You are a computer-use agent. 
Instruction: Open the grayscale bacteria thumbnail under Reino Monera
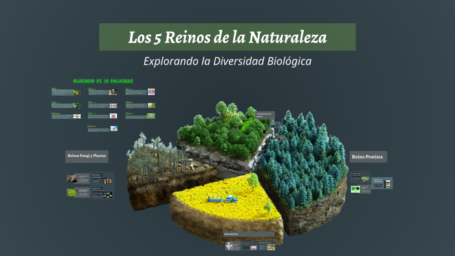point(229,246)
